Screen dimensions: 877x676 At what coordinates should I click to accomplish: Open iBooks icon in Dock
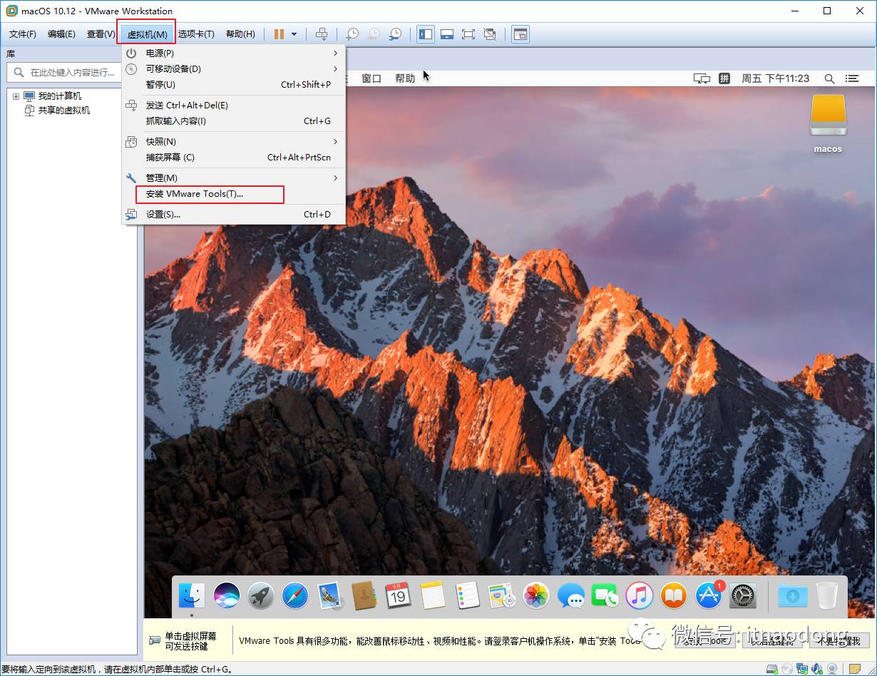point(674,595)
